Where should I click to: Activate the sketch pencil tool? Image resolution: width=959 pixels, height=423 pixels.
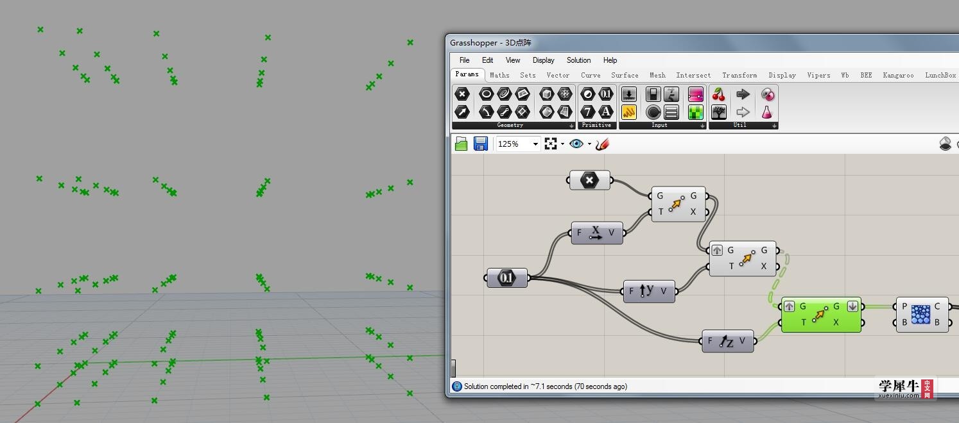601,144
